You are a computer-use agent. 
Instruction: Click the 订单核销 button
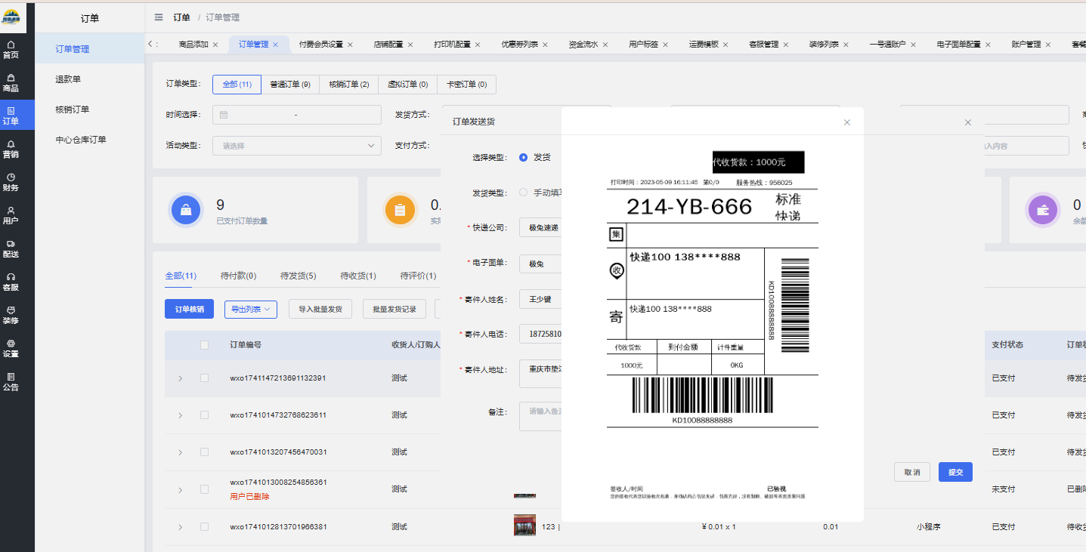coord(189,309)
